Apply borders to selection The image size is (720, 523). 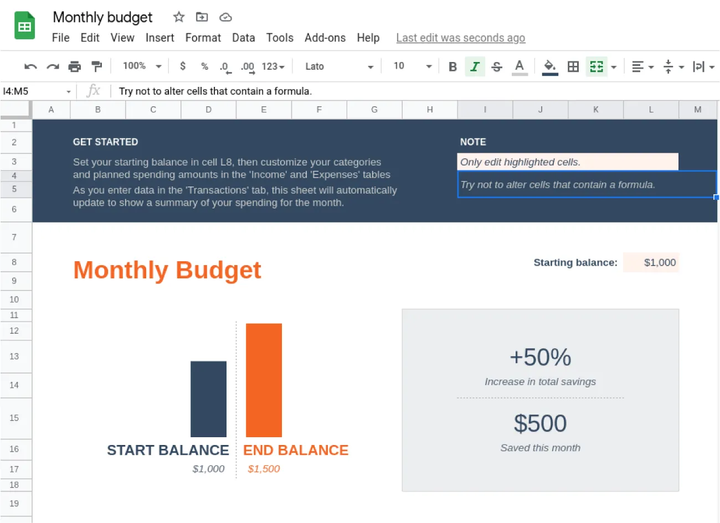click(573, 66)
